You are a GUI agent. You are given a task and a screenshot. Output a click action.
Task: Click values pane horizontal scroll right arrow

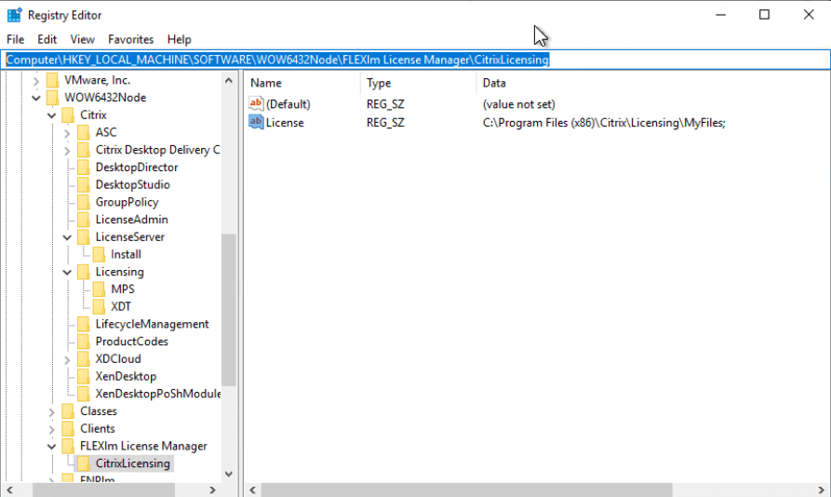tap(821, 490)
